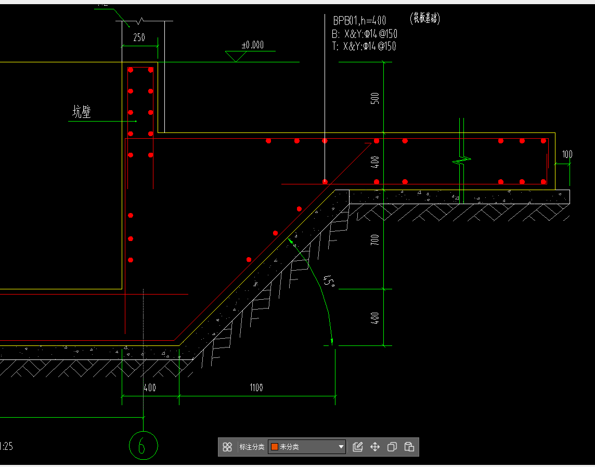Select the BPB01,h=400 annotation text
The height and width of the screenshot is (467, 595).
coord(359,20)
